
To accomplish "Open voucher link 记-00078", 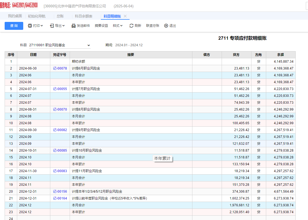I will click(60, 68).
